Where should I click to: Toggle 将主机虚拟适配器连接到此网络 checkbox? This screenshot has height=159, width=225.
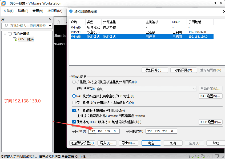[x=74, y=111]
